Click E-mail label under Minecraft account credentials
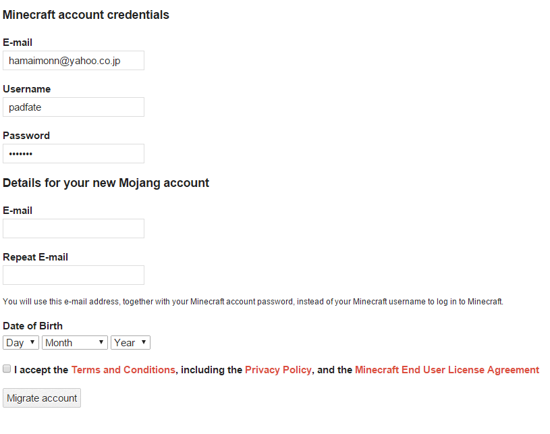 coord(18,43)
